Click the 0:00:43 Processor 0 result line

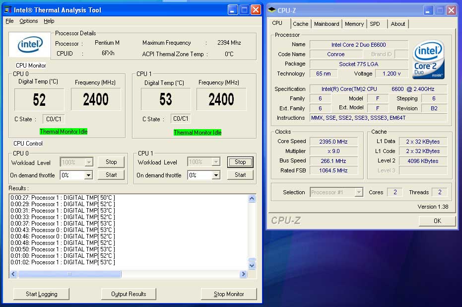pos(63,230)
